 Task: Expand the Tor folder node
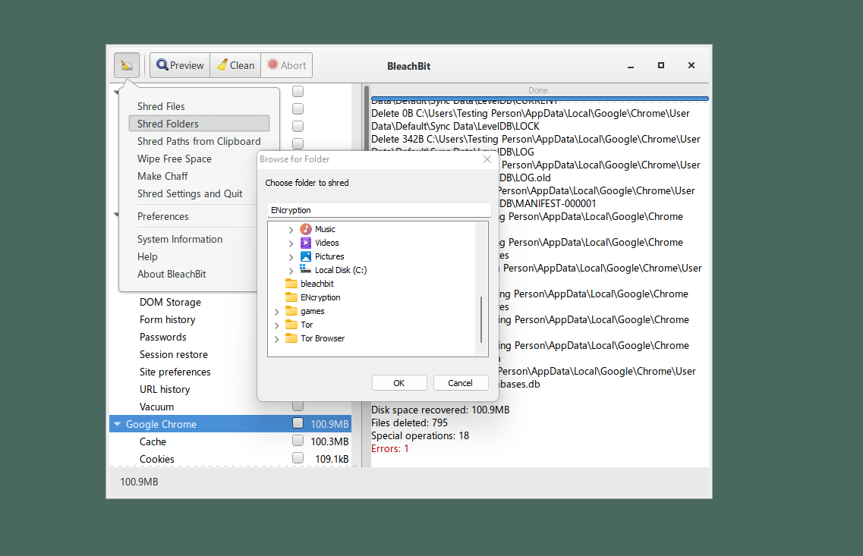pyautogui.click(x=277, y=325)
